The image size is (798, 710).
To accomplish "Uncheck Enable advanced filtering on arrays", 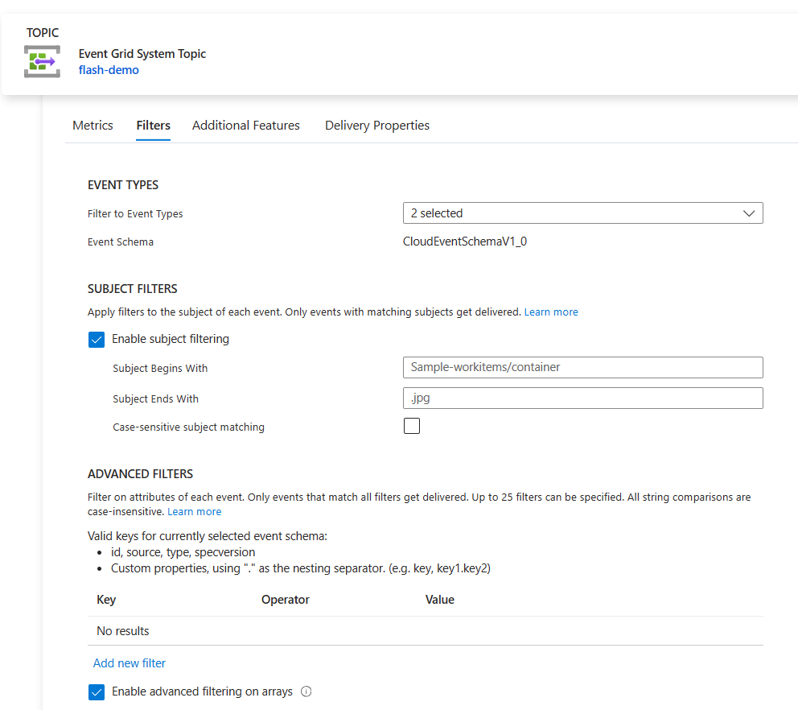I will pyautogui.click(x=97, y=691).
